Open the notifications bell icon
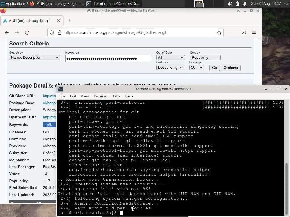Screen dimensions: 290x217 [x=244, y=4]
